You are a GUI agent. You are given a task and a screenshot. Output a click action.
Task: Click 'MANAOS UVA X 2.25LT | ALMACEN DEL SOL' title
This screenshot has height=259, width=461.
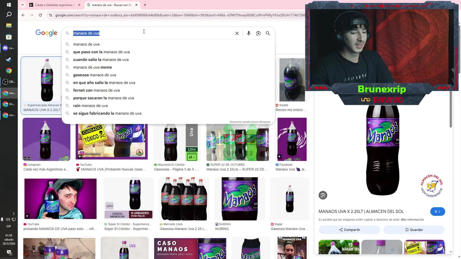point(361,212)
